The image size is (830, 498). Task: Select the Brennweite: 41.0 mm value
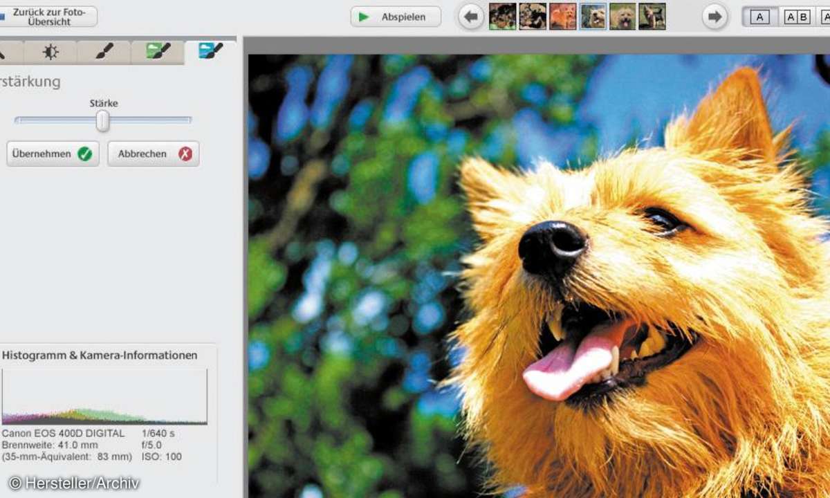click(x=50, y=445)
